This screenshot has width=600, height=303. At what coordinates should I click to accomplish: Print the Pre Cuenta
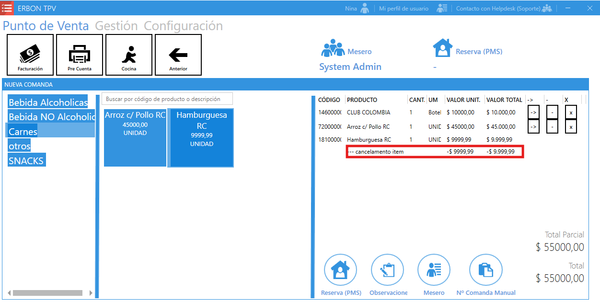(80, 55)
